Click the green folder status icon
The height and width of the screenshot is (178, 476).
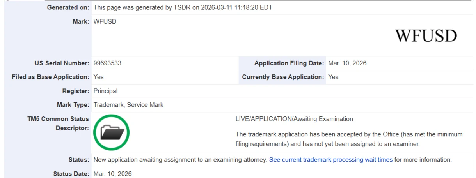[x=111, y=132]
